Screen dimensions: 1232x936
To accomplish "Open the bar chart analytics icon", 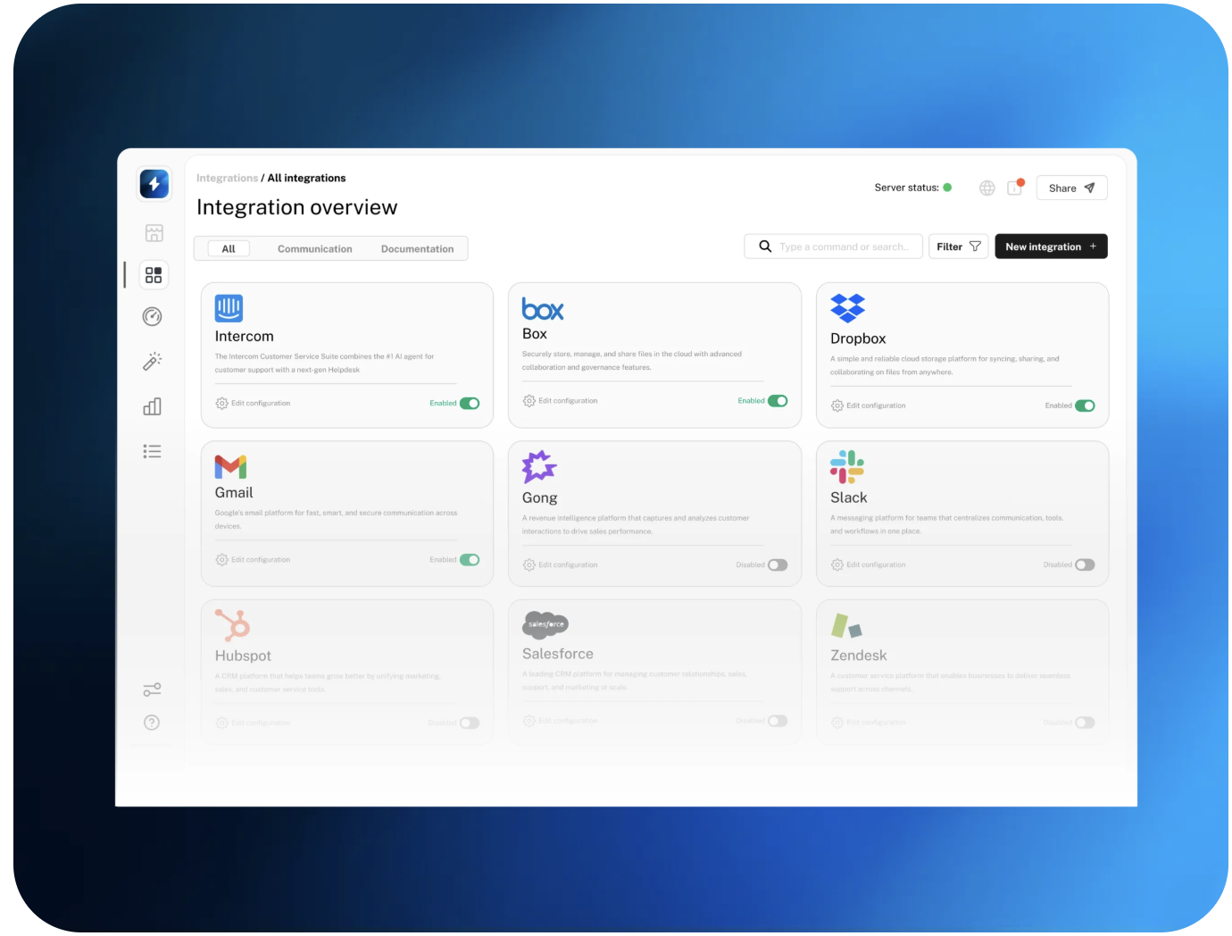I will [x=153, y=406].
